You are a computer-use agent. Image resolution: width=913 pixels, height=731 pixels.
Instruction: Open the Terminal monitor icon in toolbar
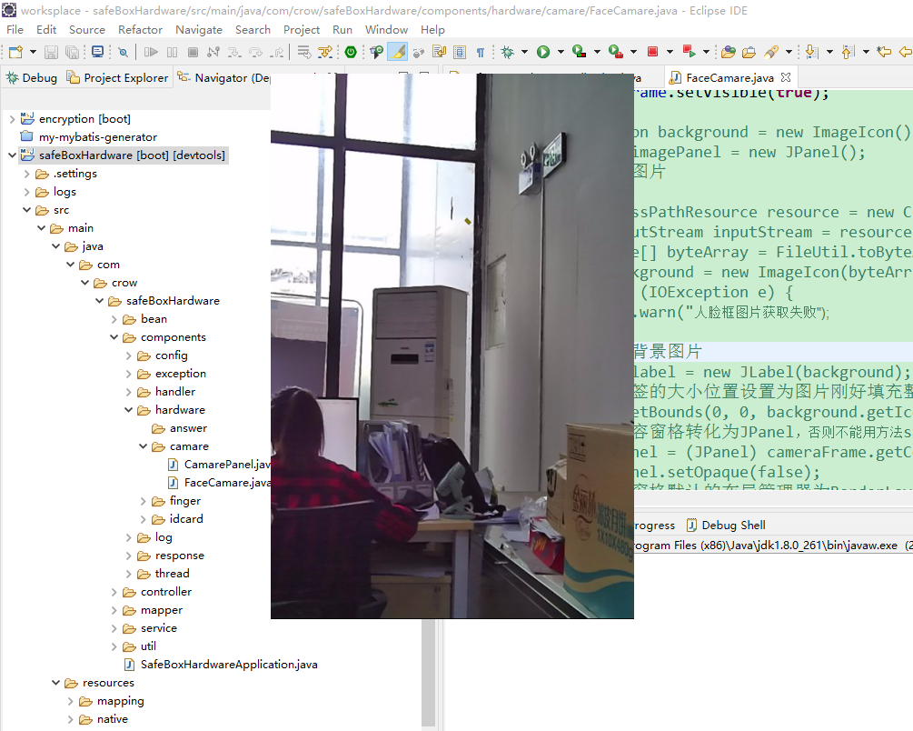click(98, 53)
